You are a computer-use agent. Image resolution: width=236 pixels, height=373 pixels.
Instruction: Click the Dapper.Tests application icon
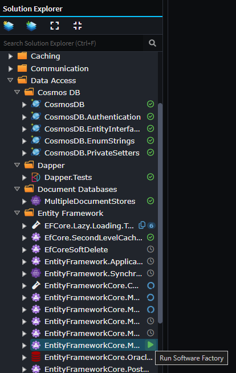tap(36, 177)
